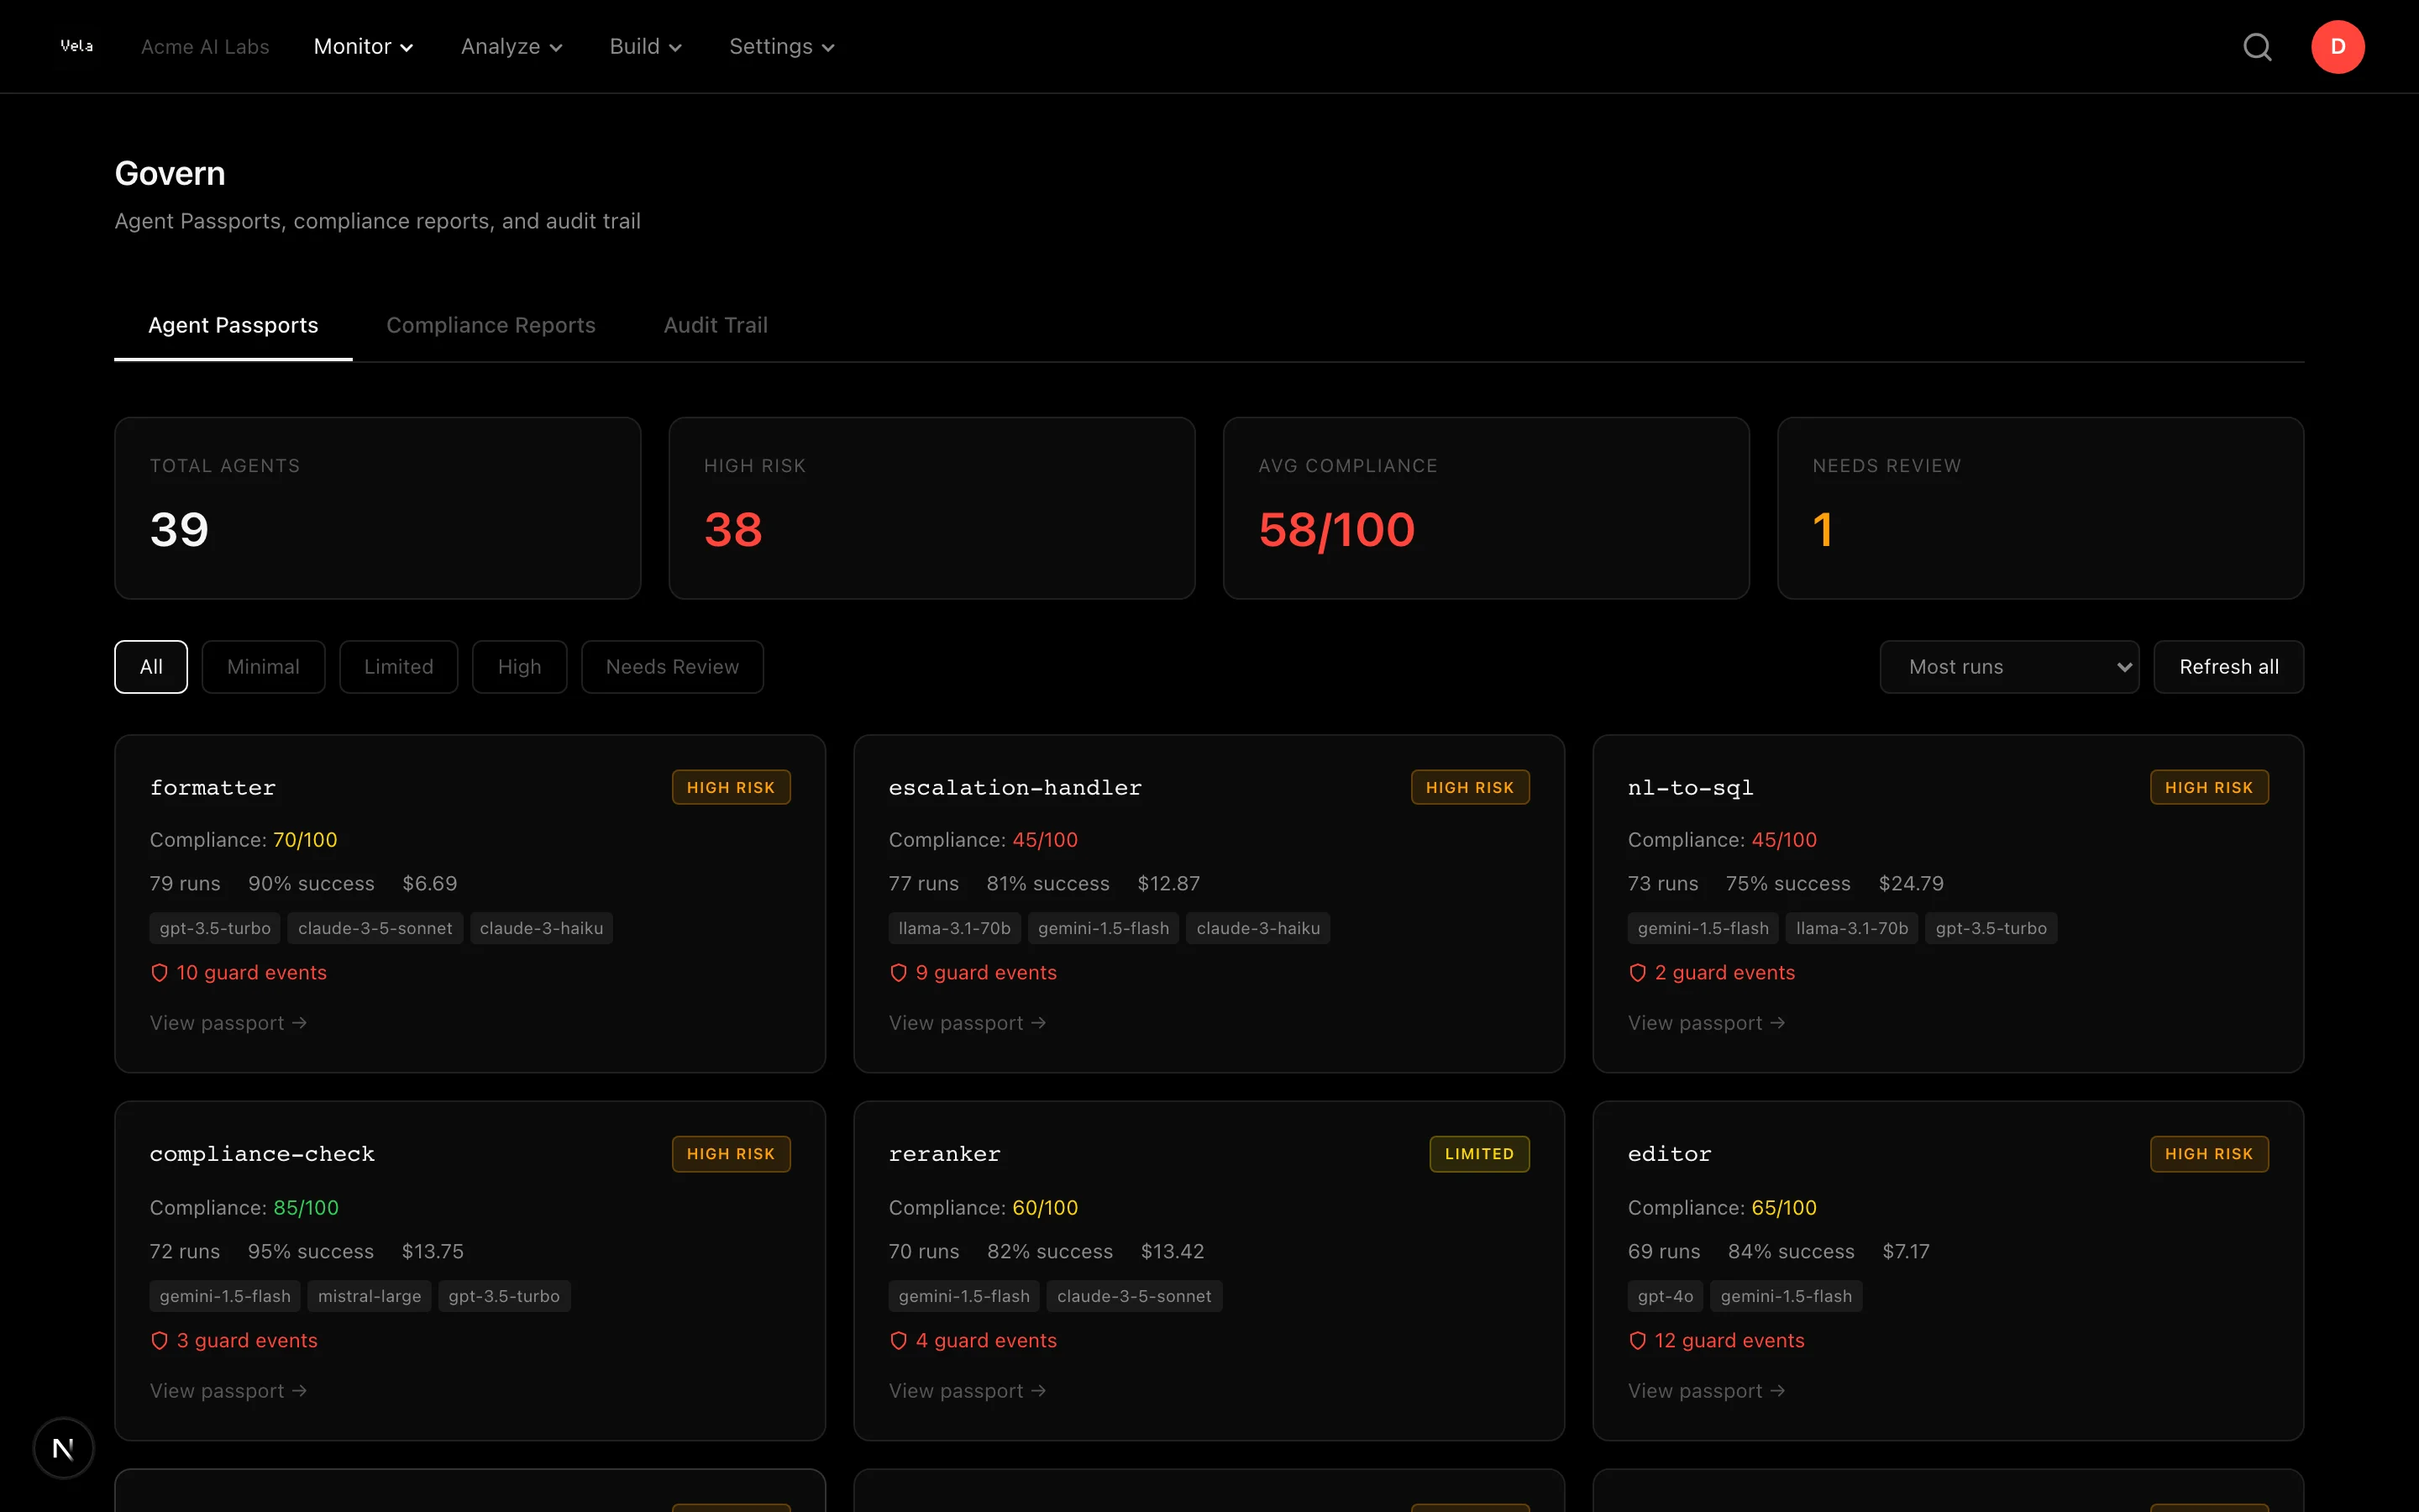Expand the Build dropdown
The width and height of the screenshot is (2419, 1512).
coord(645,46)
